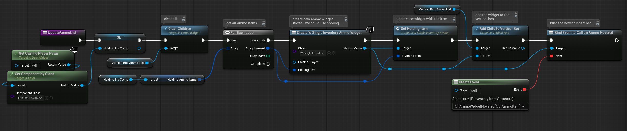627x131 pixels.
Task: Click the Vertical Box Ammo List variable above Add Child
Action: pos(435,9)
